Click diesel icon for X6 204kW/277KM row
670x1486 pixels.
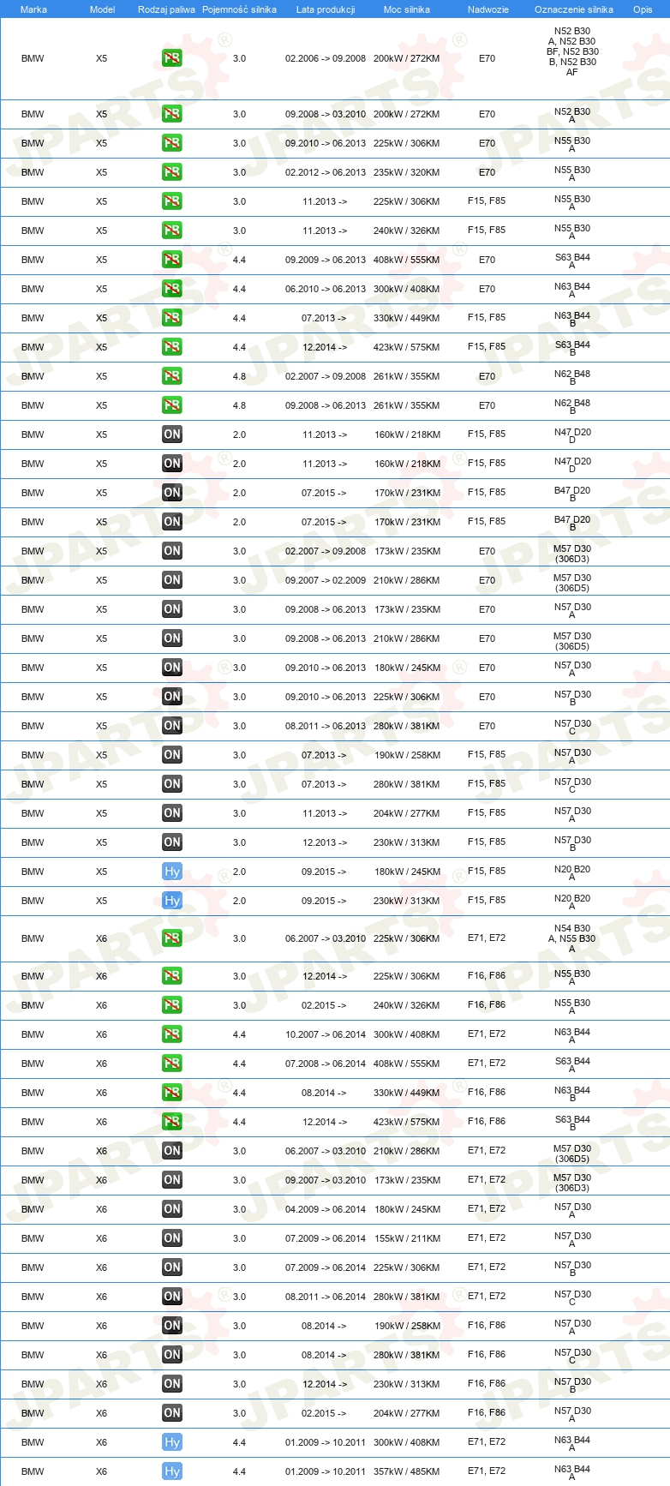coord(172,1413)
